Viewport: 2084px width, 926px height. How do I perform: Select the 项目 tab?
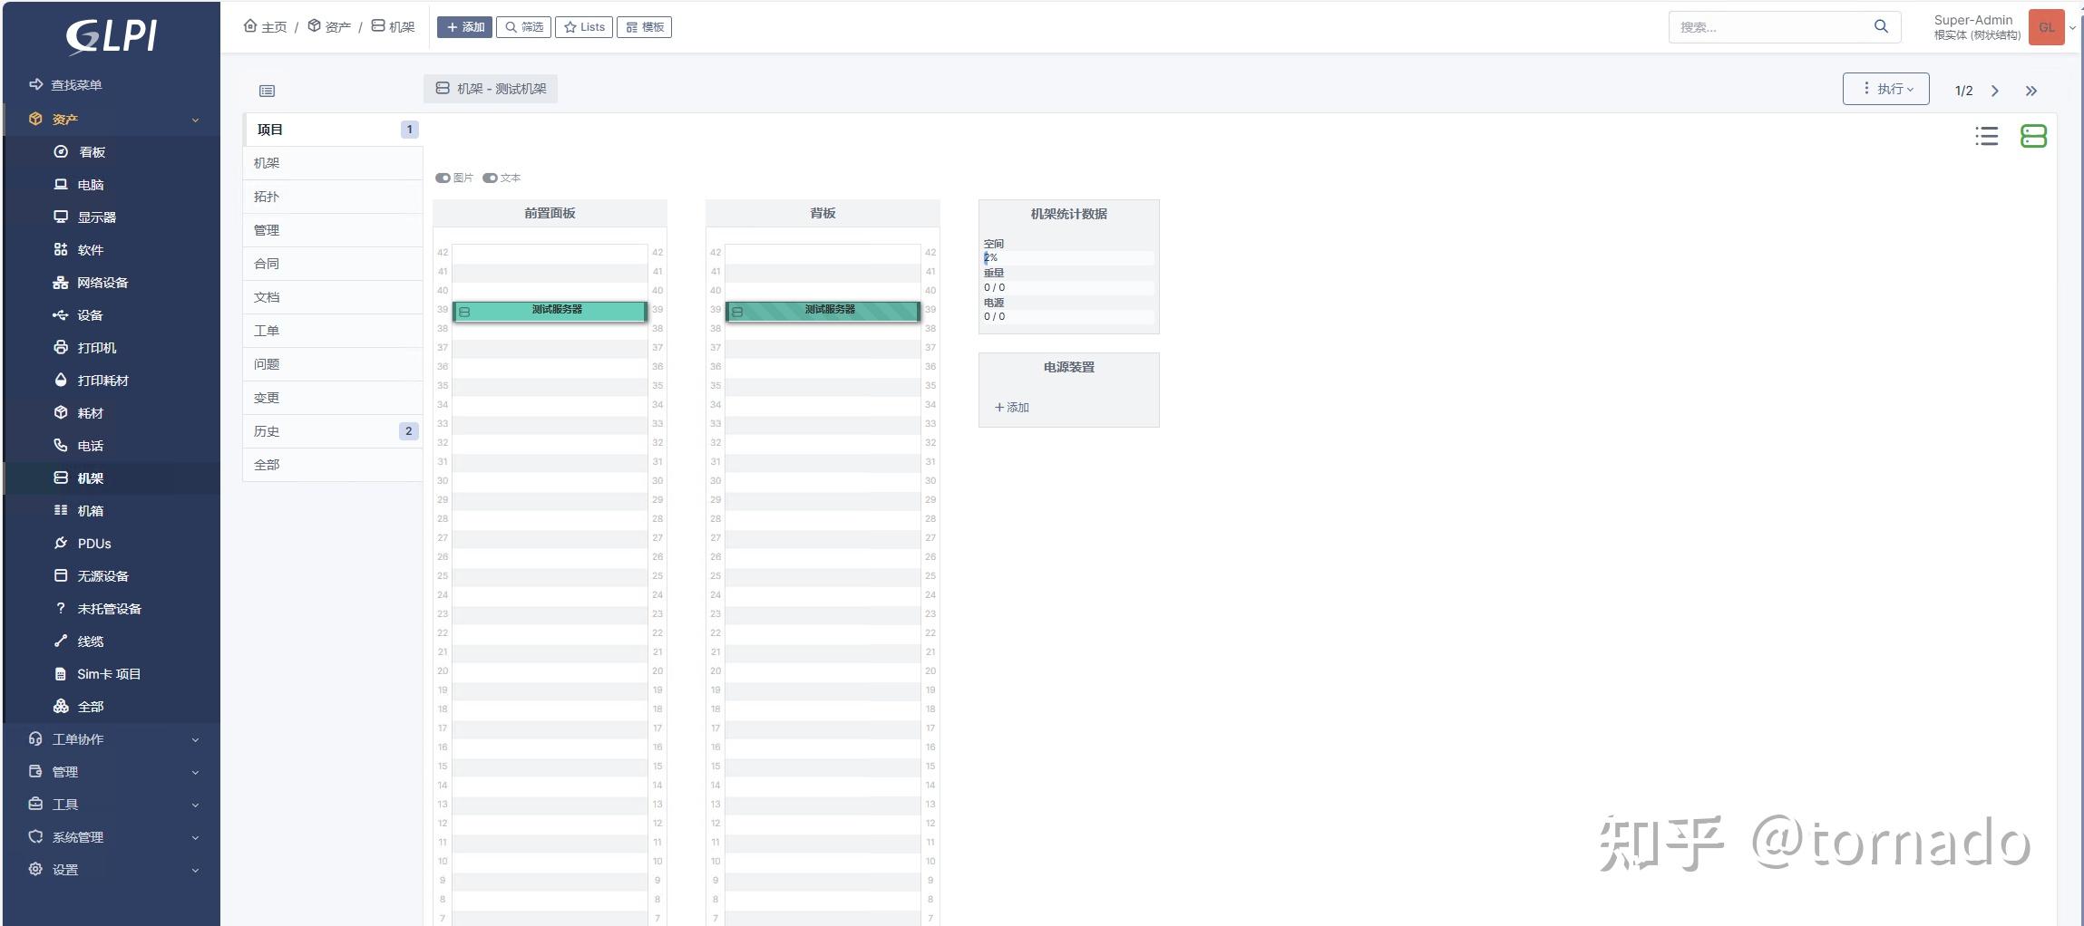(333, 130)
